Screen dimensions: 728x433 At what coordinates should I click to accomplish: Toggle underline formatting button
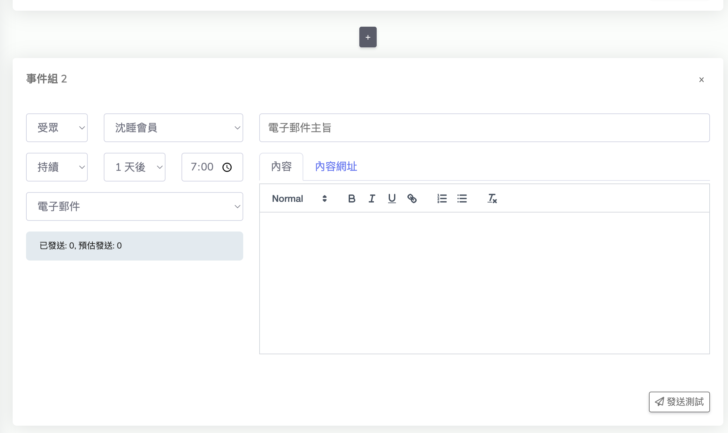click(x=392, y=199)
